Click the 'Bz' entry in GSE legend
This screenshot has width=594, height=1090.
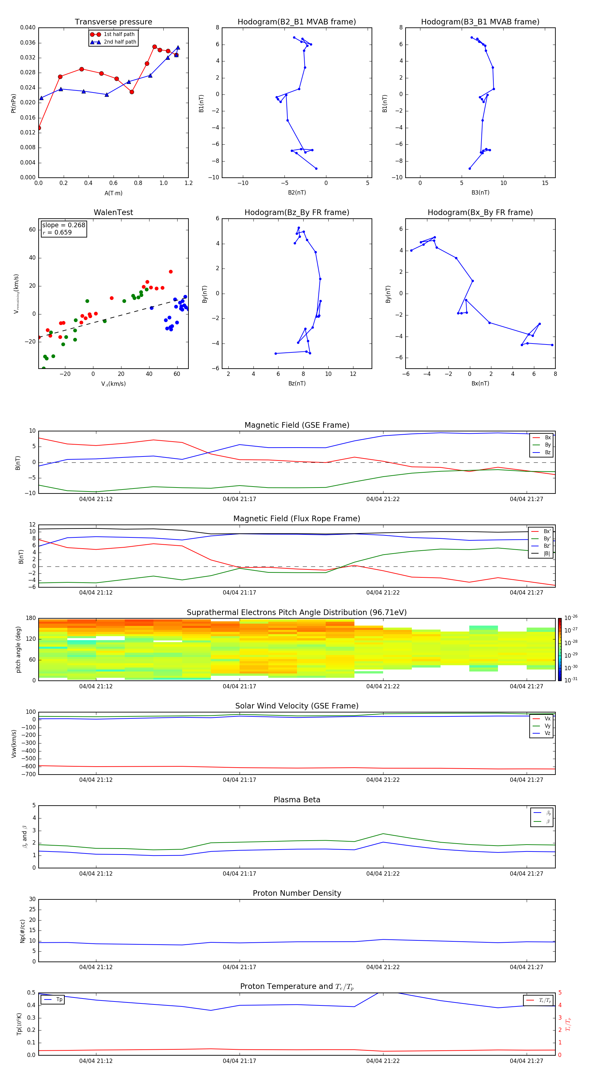[542, 452]
